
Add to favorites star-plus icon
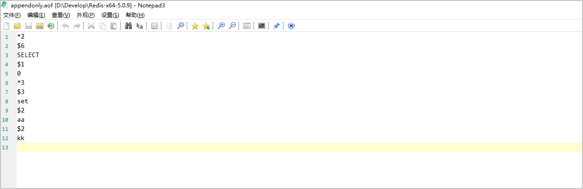[206, 26]
